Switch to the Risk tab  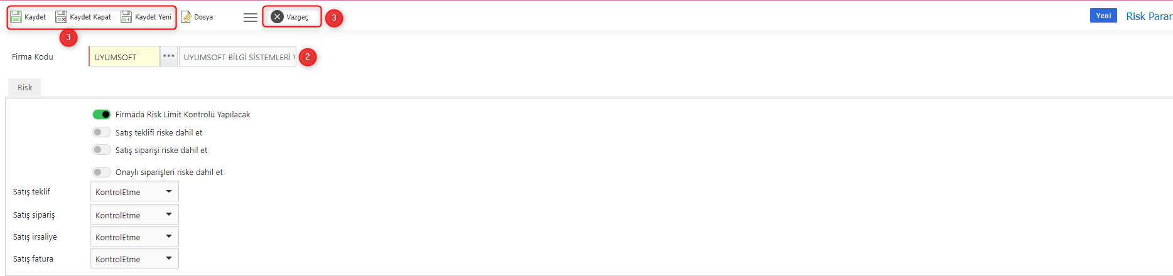point(24,87)
